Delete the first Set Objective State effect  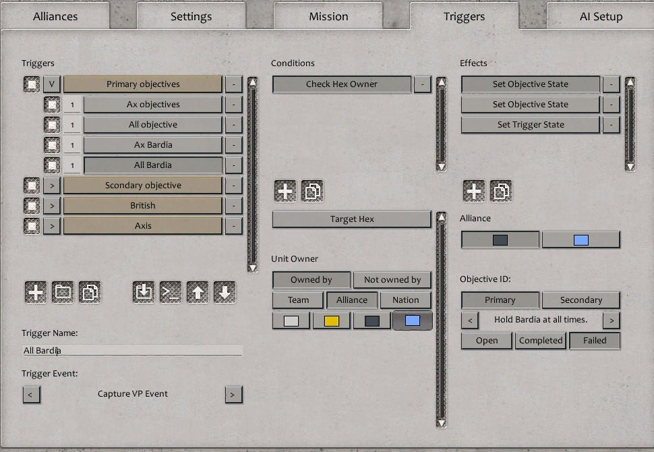611,84
